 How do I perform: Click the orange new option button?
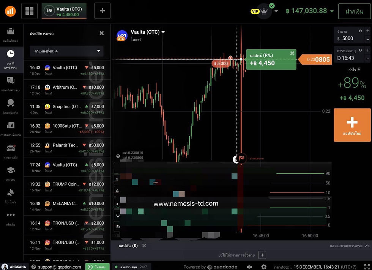[352, 125]
